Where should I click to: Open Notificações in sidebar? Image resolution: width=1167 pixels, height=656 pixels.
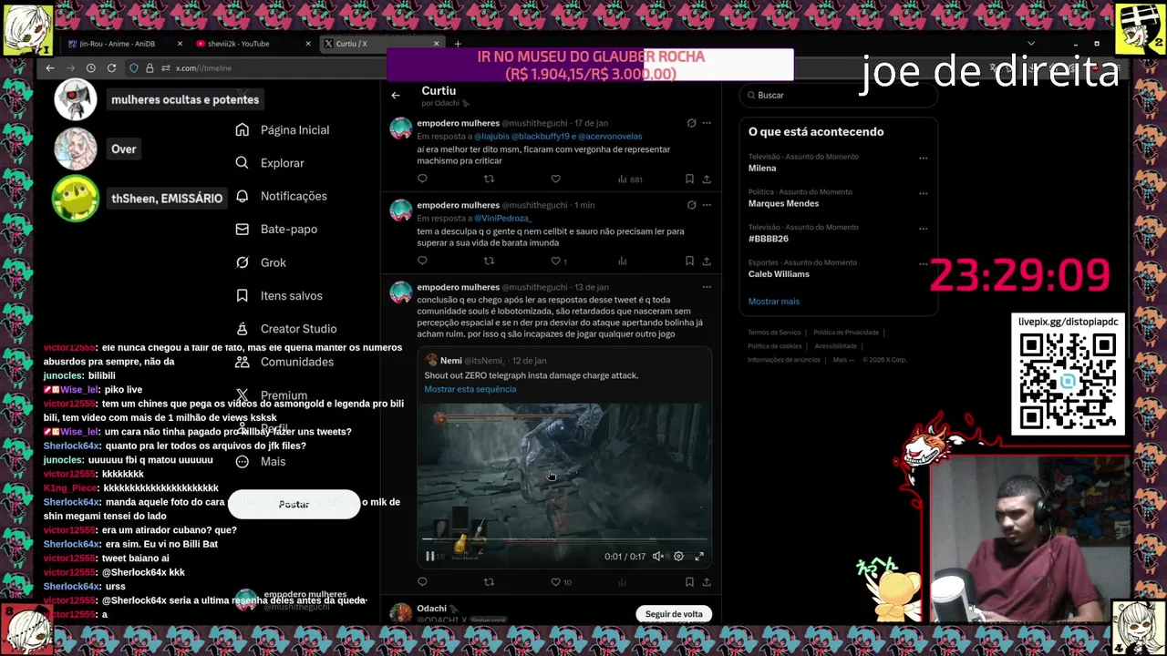pyautogui.click(x=281, y=196)
